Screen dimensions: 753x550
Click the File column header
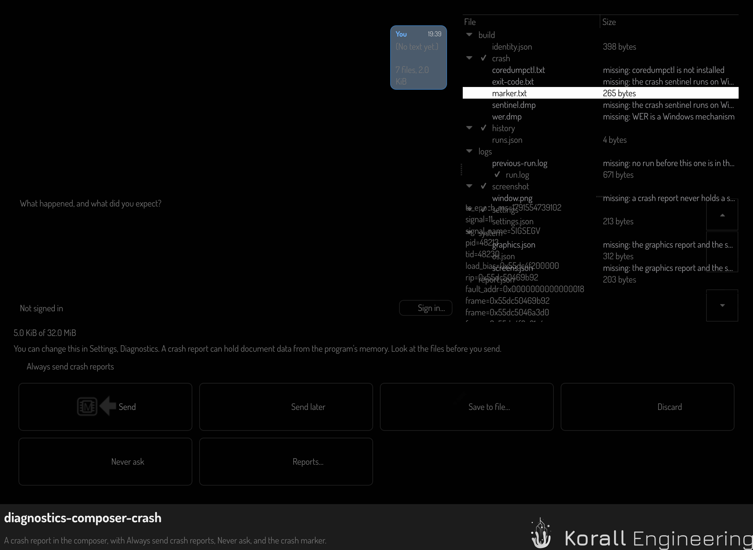[531, 22]
